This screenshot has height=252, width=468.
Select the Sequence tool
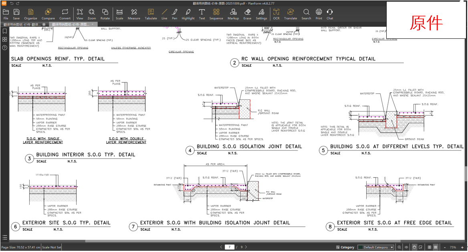click(x=216, y=14)
